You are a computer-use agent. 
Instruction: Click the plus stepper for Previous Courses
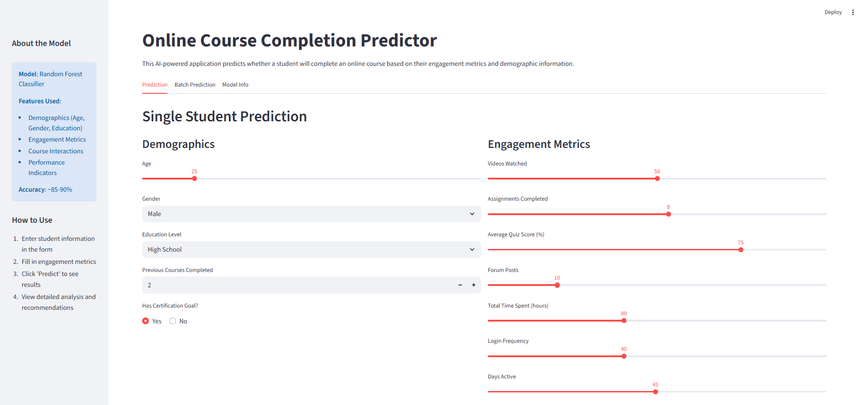(x=473, y=285)
